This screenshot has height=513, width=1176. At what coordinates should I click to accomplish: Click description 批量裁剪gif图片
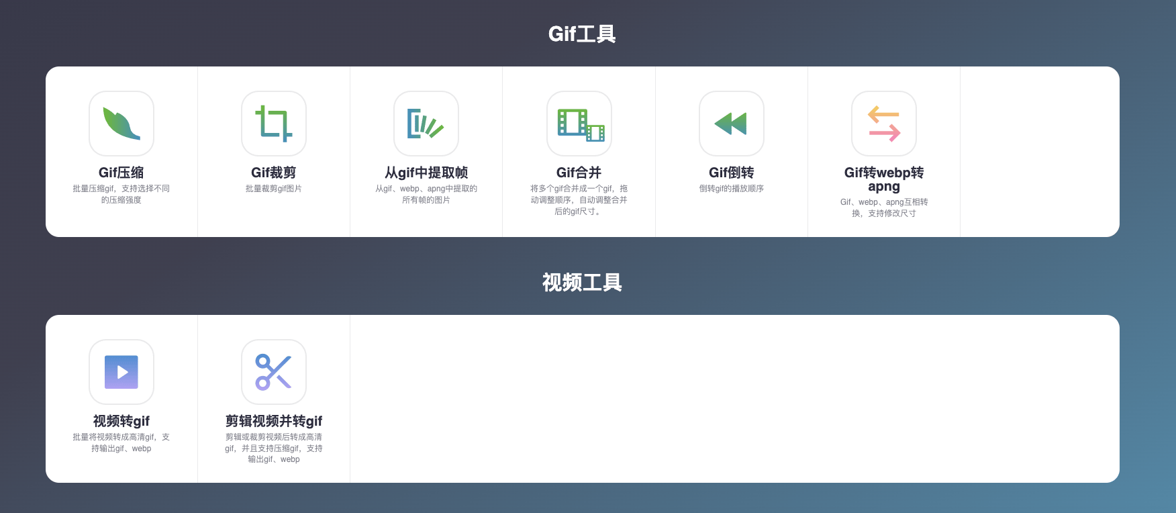point(274,189)
